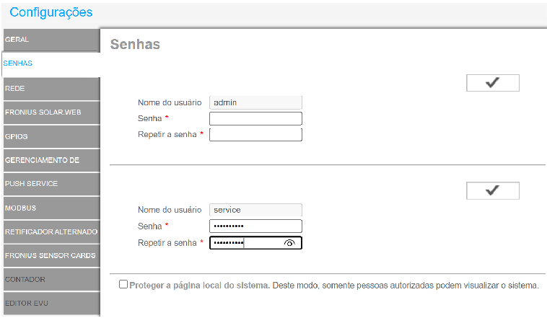Open the Contador tab
Image resolution: width=547 pixels, height=318 pixels.
(49, 279)
